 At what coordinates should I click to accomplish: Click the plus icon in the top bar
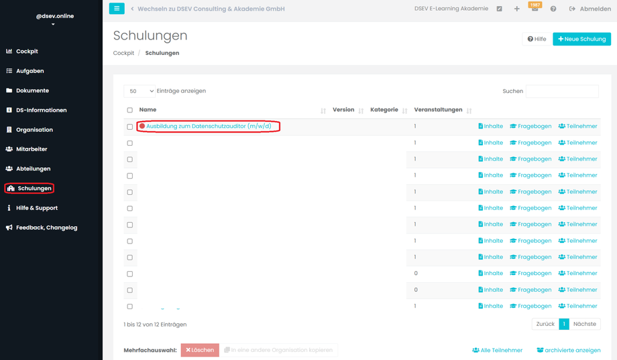click(516, 9)
